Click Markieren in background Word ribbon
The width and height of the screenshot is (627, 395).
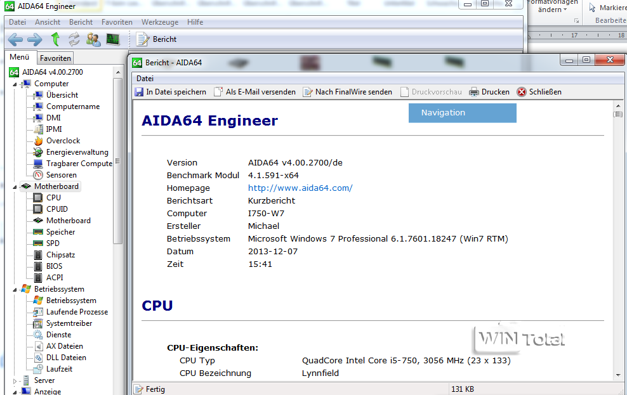click(608, 8)
